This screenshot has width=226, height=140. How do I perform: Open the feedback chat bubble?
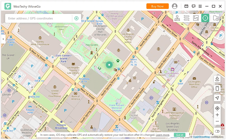194,6
